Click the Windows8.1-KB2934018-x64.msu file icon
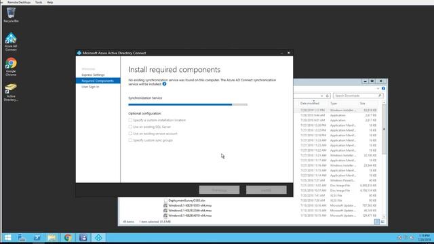Viewport: 434px width, 244px height. point(165,216)
